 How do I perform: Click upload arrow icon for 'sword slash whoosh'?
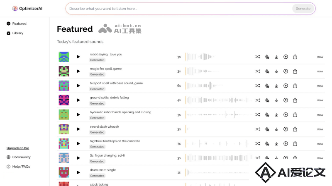pos(286,129)
